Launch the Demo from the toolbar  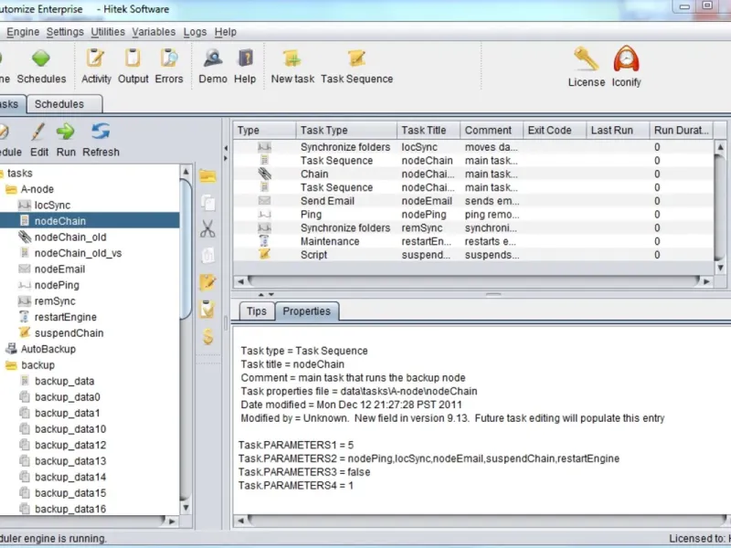(213, 65)
